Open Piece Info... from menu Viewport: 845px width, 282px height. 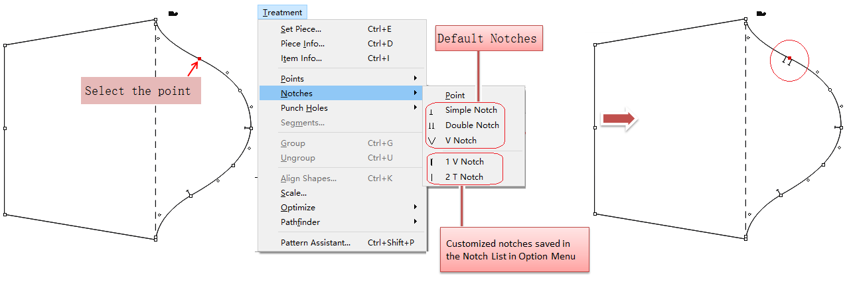tap(303, 44)
